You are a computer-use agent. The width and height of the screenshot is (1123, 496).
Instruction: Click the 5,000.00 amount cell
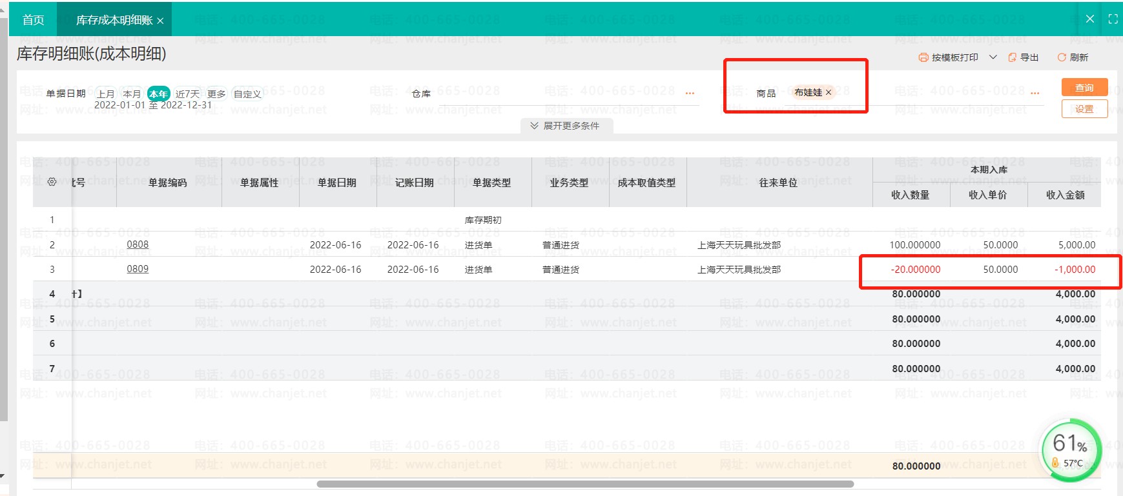pos(1077,245)
